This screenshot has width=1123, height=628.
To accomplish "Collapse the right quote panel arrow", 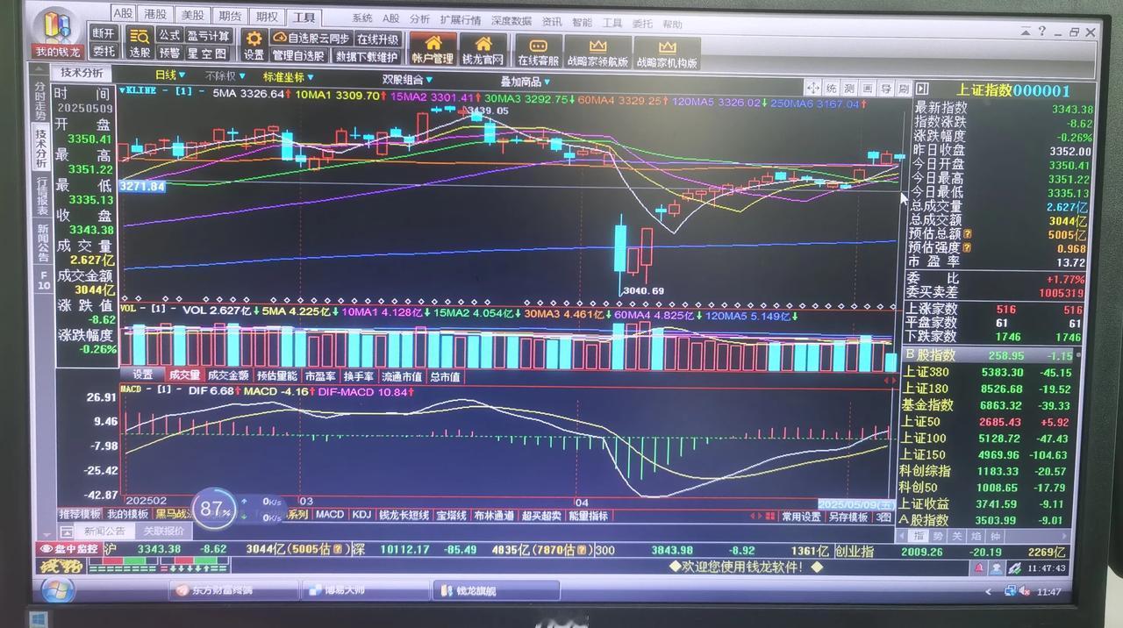I will point(921,89).
